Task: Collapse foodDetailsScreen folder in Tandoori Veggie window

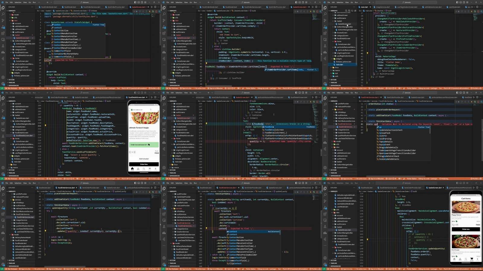Action: click(x=21, y=133)
